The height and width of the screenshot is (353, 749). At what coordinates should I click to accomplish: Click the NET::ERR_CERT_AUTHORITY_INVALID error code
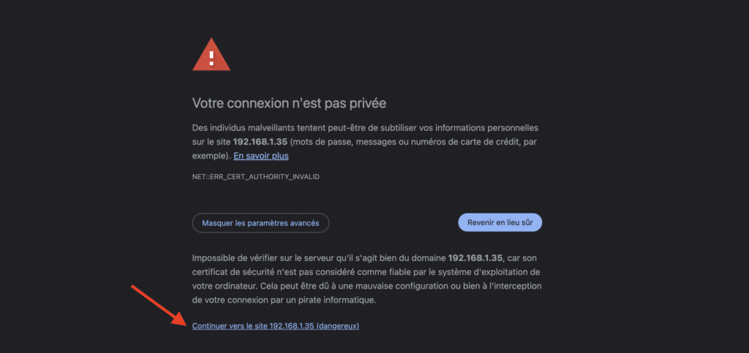[255, 177]
